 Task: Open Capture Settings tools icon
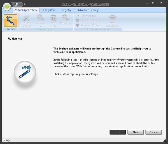[26, 18]
